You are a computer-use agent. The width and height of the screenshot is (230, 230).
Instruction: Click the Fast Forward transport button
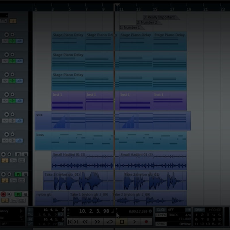pos(97,222)
